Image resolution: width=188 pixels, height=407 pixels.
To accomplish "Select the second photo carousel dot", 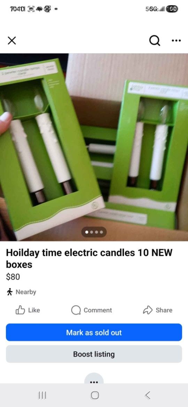I will [92, 232].
